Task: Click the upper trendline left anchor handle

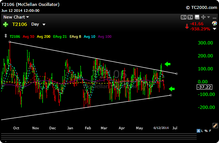Action: [10, 42]
